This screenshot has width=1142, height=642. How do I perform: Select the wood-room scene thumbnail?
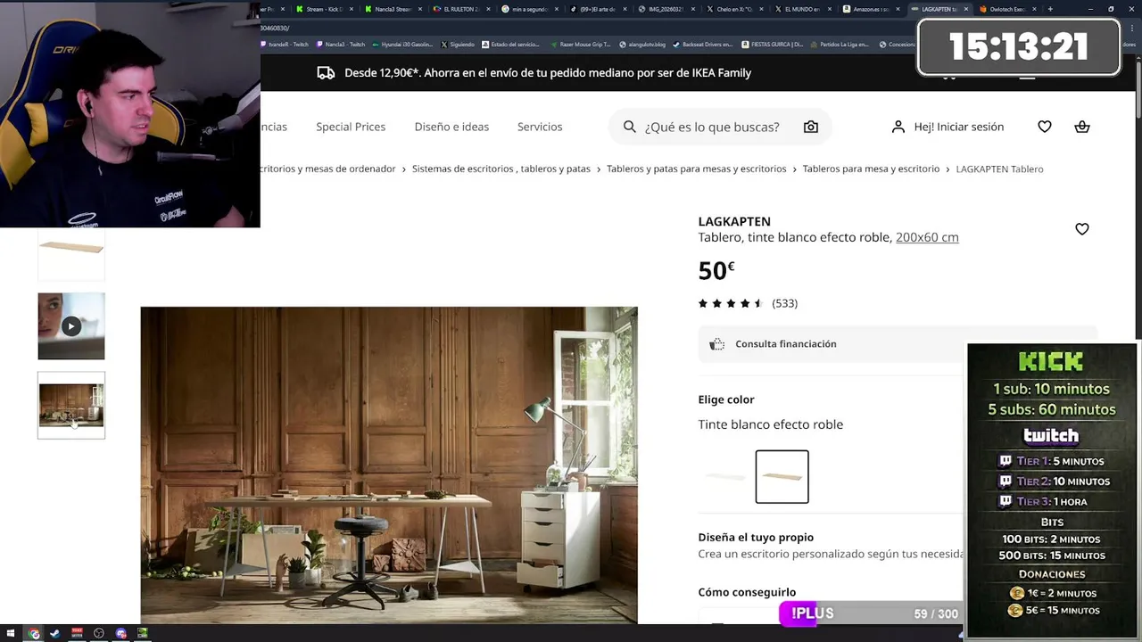[x=71, y=406]
